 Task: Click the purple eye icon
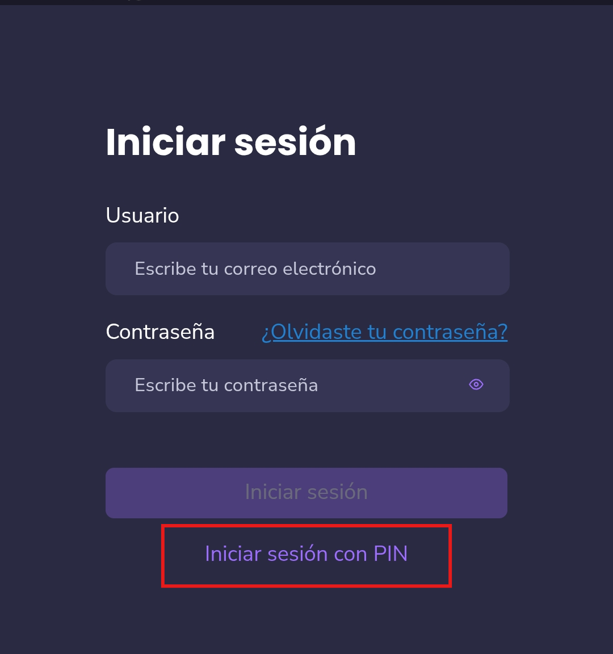(x=476, y=385)
